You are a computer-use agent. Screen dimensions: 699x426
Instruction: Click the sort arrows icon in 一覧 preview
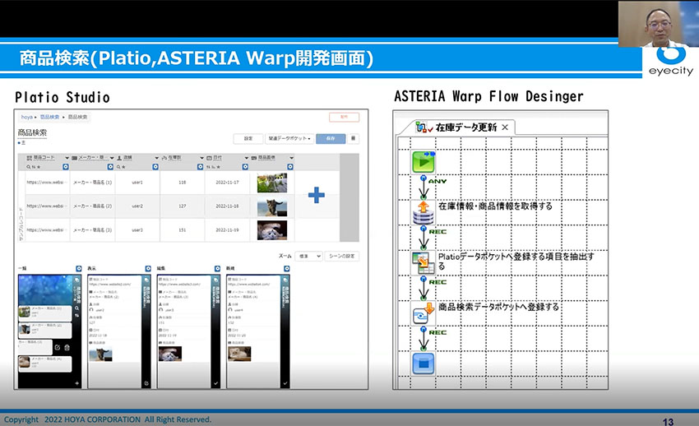point(76,316)
